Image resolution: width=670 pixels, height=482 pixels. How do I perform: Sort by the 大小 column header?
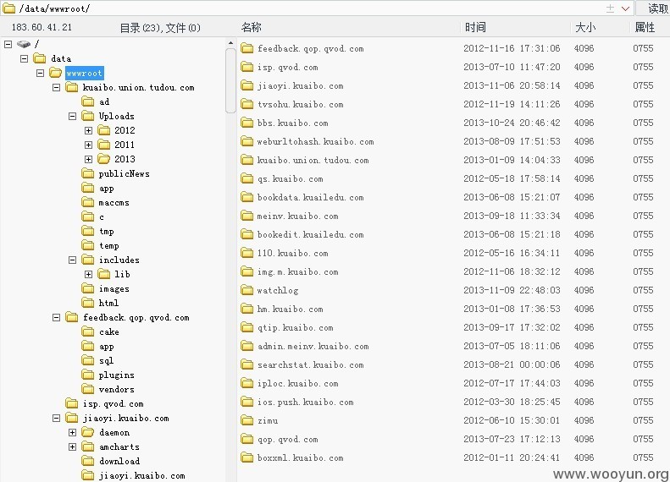585,27
